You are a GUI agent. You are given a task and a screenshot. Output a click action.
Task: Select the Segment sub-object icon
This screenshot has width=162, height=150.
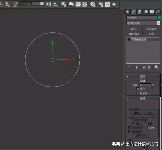click(143, 104)
